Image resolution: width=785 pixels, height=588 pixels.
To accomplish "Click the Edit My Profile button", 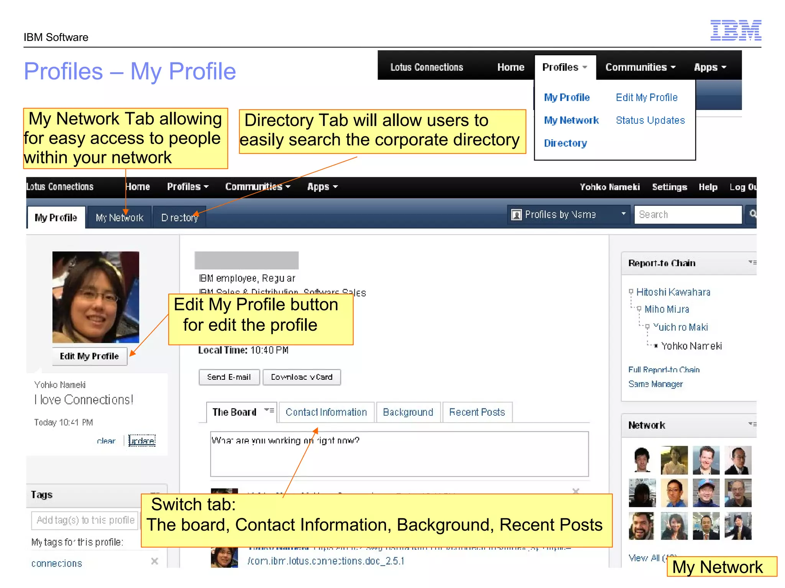I will coord(89,356).
